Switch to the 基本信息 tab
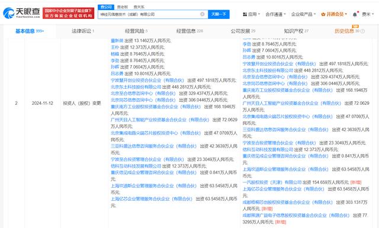 pos(30,31)
